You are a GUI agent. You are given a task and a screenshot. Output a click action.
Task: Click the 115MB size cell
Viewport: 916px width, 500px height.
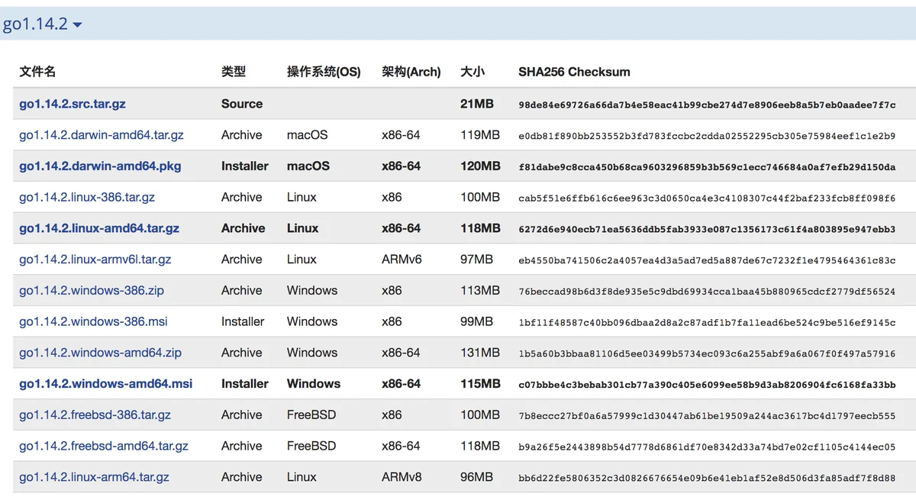(480, 384)
